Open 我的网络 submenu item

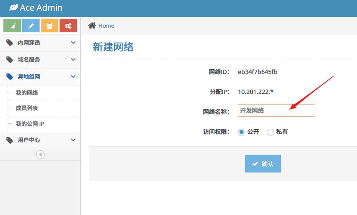tap(27, 93)
